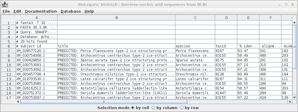This screenshot has height=112, width=298.
Task: Open the Database menu
Action: click(71, 11)
